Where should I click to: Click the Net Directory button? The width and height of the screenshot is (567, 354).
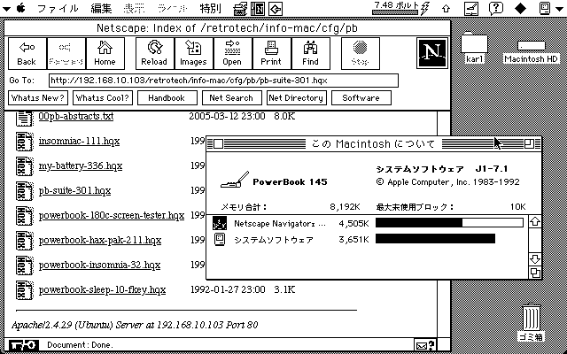[x=297, y=98]
